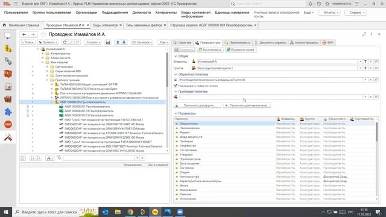Select the Обозначение parameter row
This screenshot has width=386, height=217.
(274, 124)
